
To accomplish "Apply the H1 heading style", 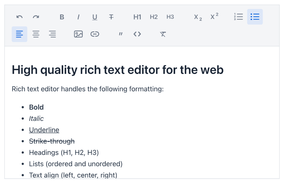I will (x=137, y=17).
